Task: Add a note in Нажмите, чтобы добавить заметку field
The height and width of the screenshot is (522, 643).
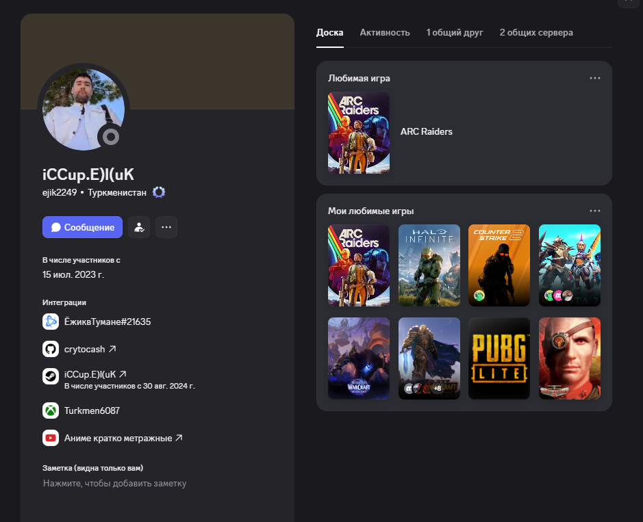Action: tap(115, 484)
